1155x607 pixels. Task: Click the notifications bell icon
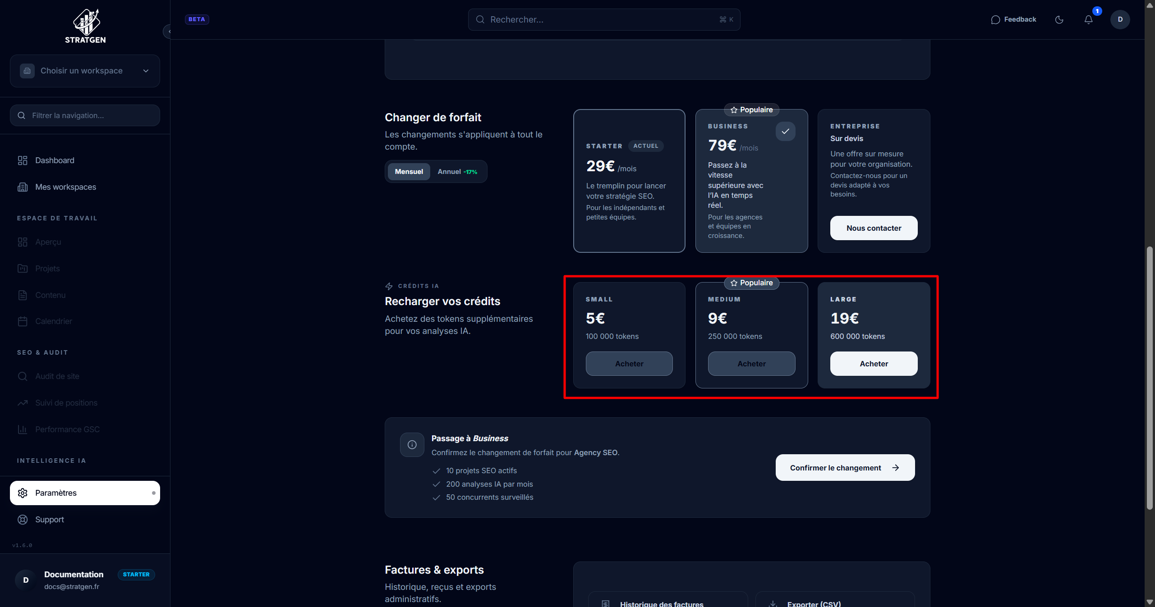coord(1088,19)
